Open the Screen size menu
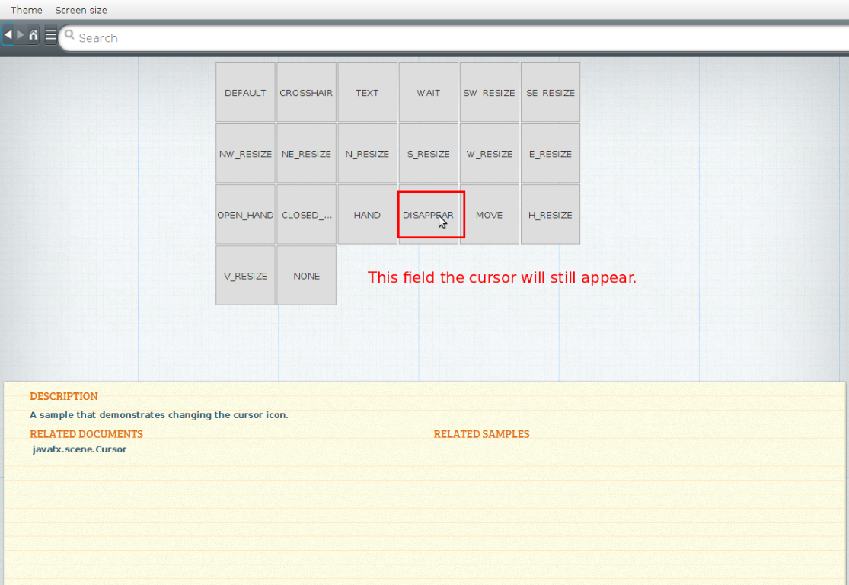The width and height of the screenshot is (849, 585). (81, 10)
